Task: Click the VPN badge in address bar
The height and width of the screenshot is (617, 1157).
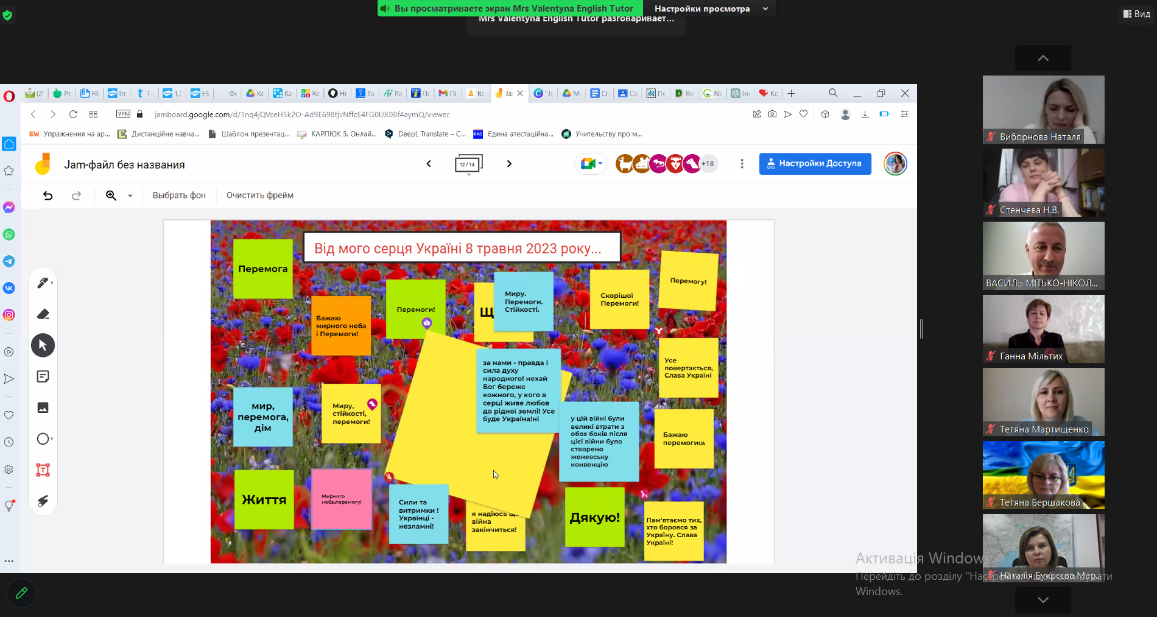Action: [x=123, y=114]
